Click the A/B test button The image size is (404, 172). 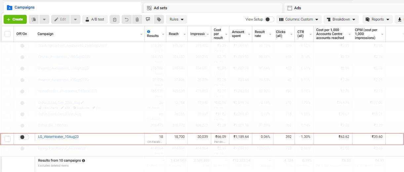(95, 20)
